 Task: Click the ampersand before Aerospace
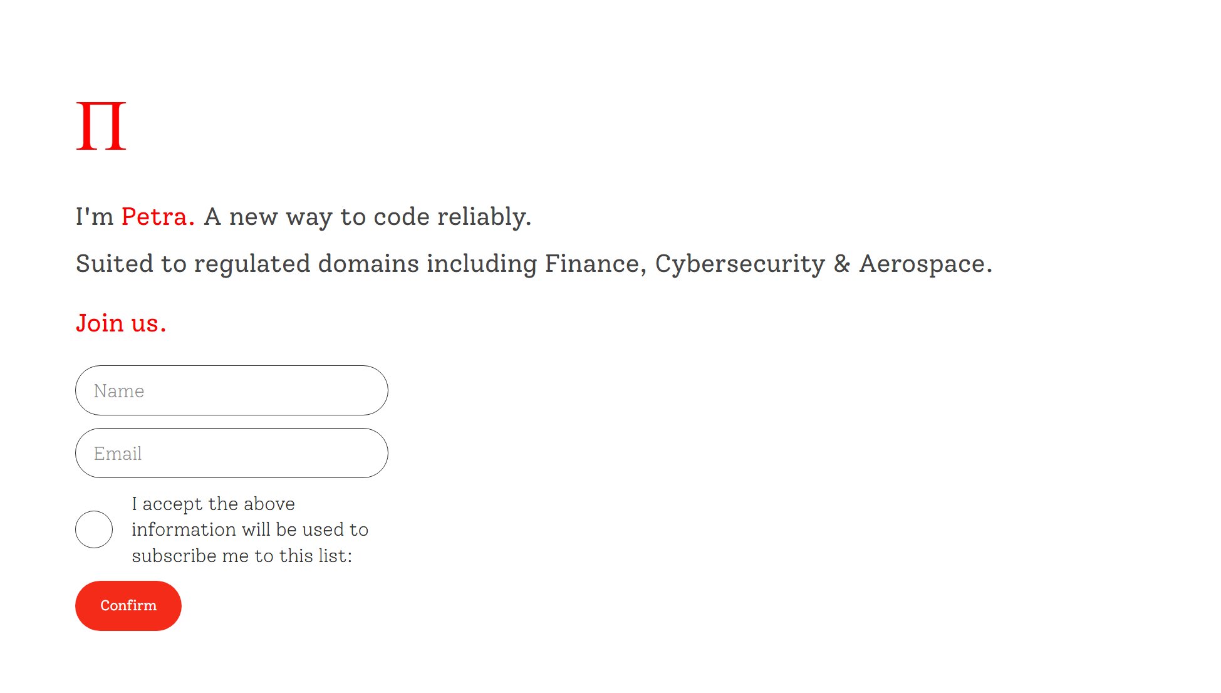click(841, 264)
